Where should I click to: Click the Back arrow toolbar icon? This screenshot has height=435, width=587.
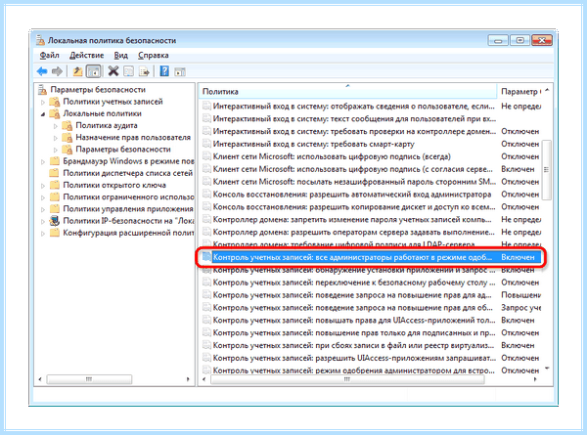click(42, 70)
